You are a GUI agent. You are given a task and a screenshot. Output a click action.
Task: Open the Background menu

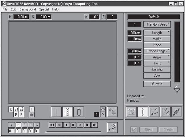point(28,9)
